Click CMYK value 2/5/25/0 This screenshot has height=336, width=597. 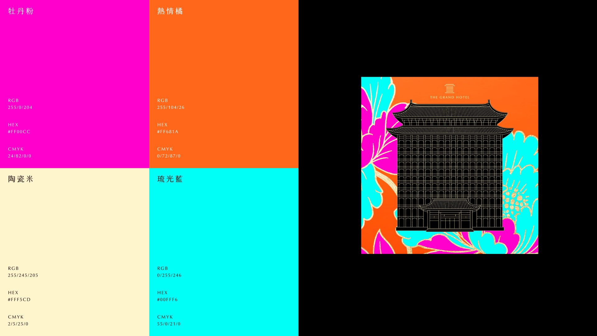[x=18, y=324]
